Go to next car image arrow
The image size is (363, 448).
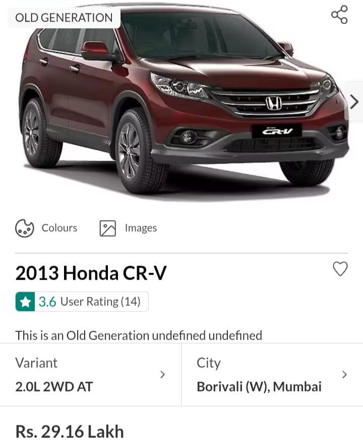point(354,102)
